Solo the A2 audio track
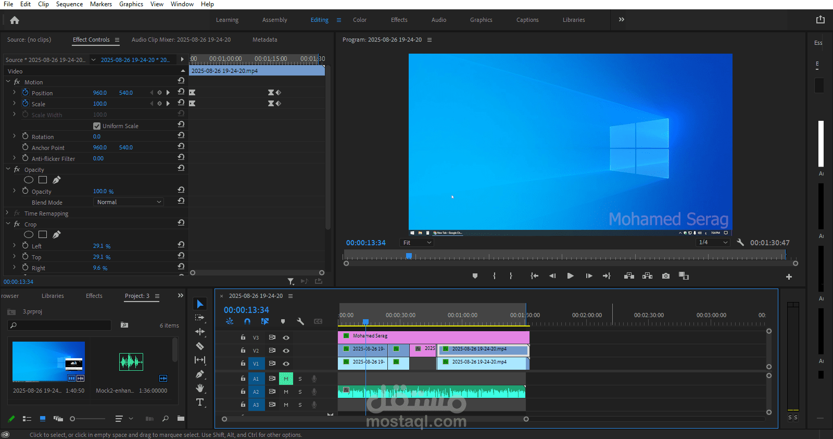This screenshot has width=833, height=439. click(x=300, y=392)
